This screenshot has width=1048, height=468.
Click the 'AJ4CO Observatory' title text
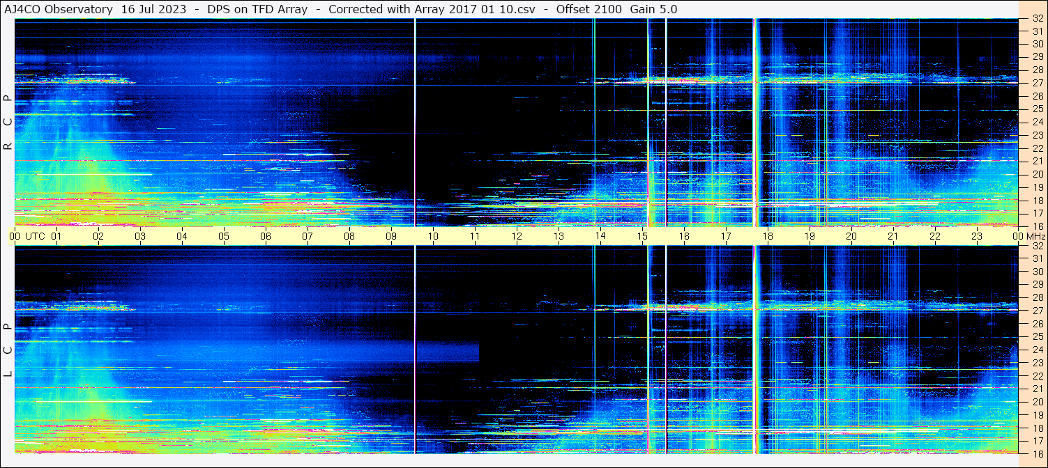tap(59, 9)
